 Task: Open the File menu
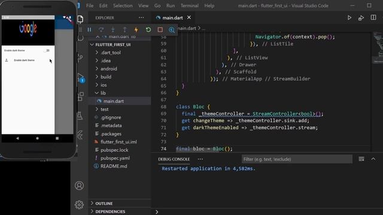pyautogui.click(x=90, y=5)
